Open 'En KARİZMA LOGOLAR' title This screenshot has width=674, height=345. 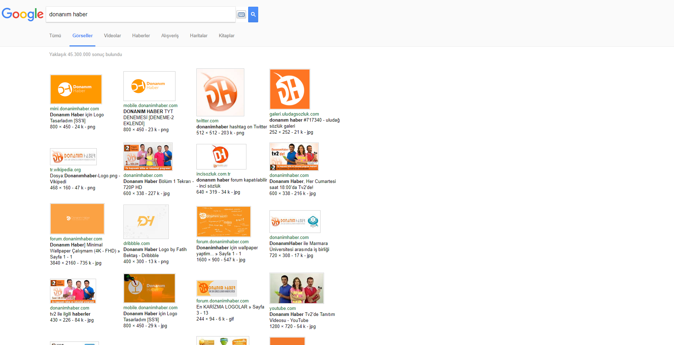pos(230,310)
